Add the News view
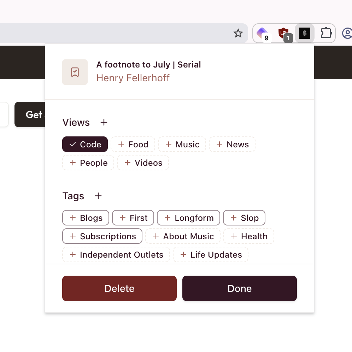 pyautogui.click(x=232, y=144)
